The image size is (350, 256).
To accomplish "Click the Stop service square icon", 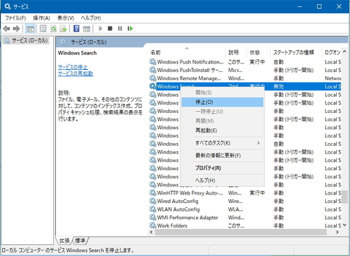I will pyautogui.click(x=110, y=29).
